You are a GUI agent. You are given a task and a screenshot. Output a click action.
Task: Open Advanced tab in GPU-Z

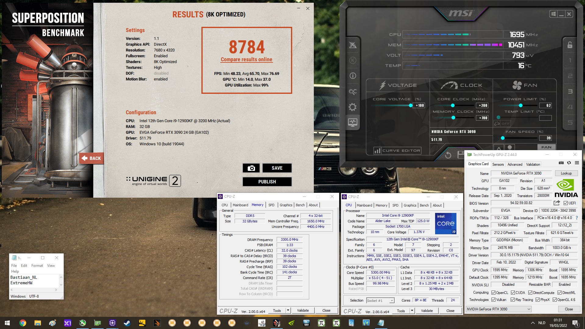tap(515, 164)
